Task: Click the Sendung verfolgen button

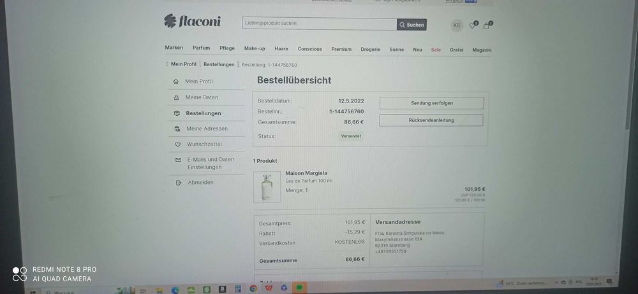Action: [x=432, y=103]
